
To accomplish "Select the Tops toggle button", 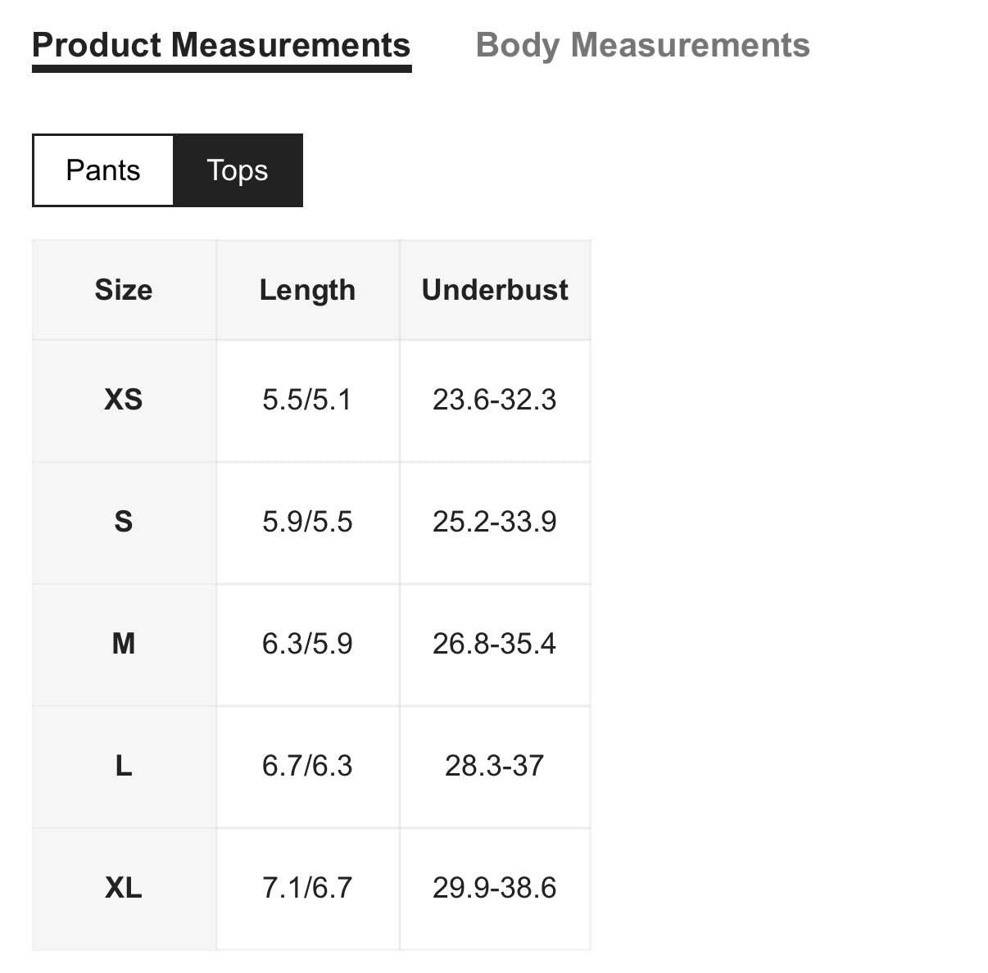I will (x=238, y=170).
